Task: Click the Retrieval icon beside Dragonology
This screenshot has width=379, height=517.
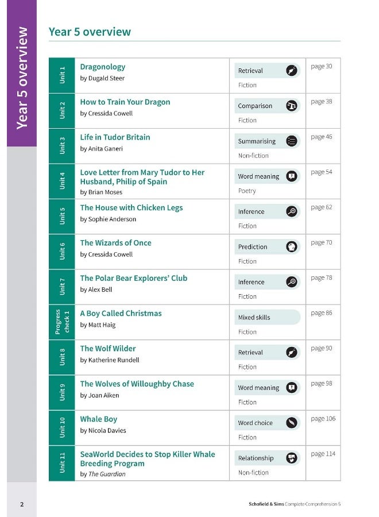Action: point(292,71)
